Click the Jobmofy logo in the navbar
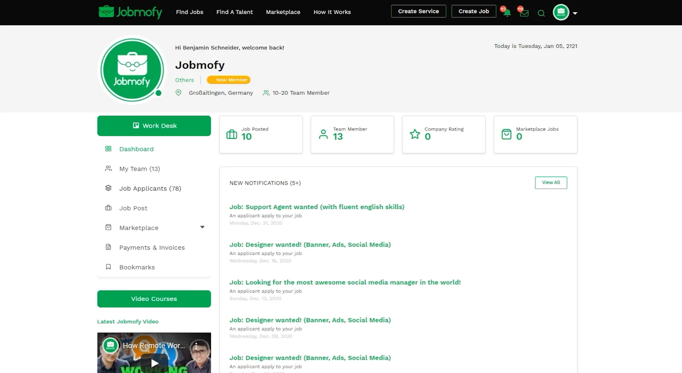The height and width of the screenshot is (373, 682). point(130,12)
